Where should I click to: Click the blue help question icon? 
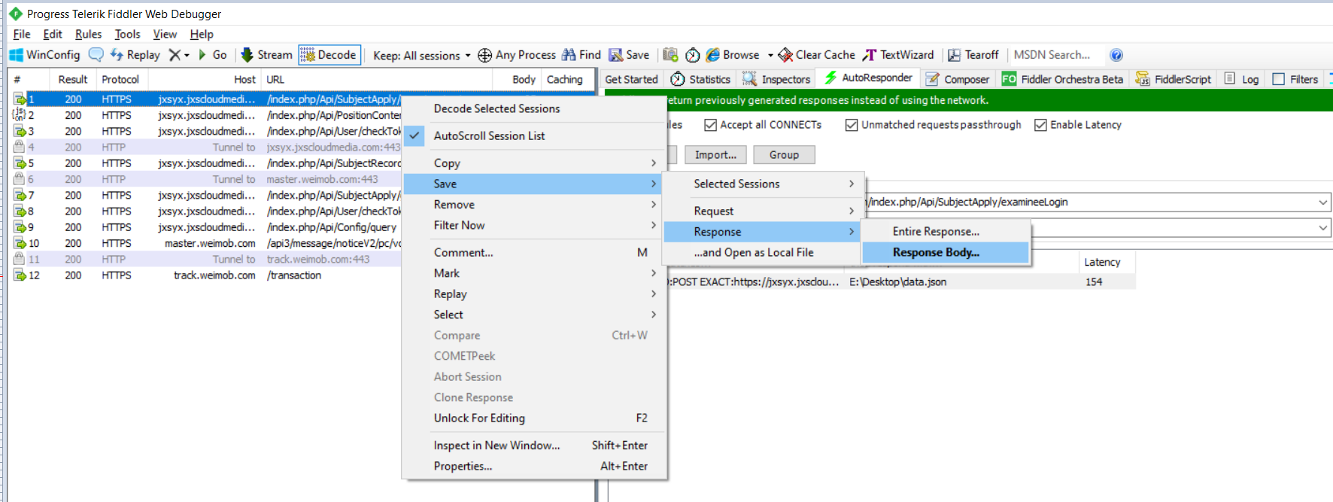click(1116, 55)
